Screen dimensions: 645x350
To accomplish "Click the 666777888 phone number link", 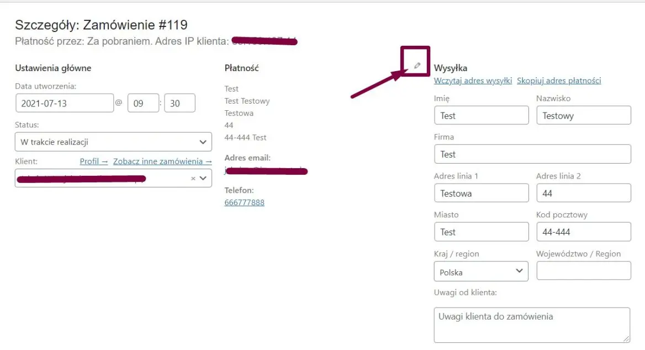I will click(x=244, y=202).
